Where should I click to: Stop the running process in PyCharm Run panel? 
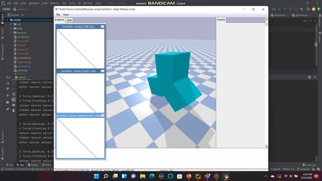click(x=8, y=96)
